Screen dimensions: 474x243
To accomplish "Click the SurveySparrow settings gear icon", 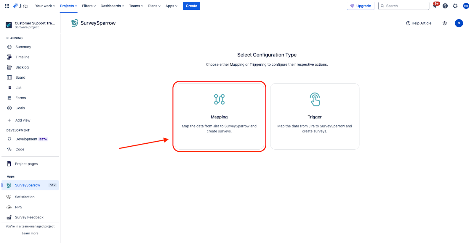I will 445,23.
